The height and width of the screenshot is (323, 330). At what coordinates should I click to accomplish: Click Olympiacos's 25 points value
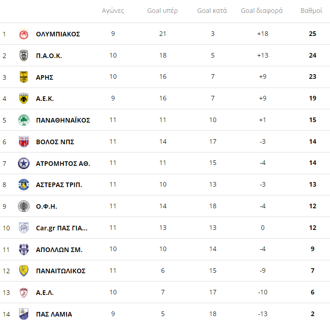312,34
